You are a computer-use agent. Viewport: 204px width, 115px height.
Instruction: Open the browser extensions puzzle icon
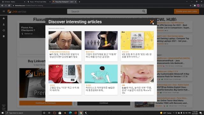pyautogui.click(x=195, y=6)
